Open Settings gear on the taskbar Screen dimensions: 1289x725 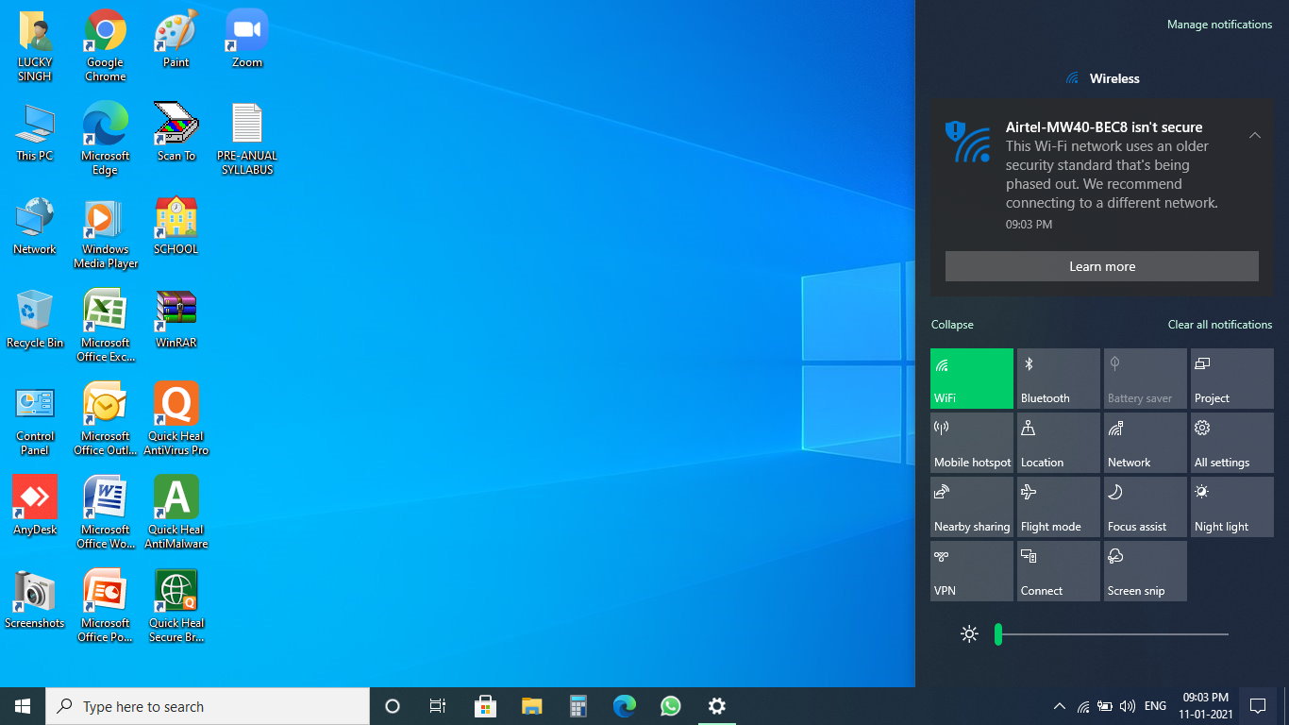716,706
